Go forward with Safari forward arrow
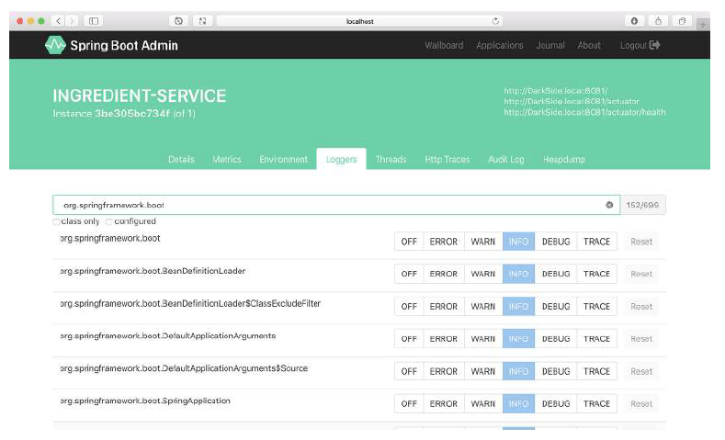Screen dimensions: 725x440 [x=72, y=21]
